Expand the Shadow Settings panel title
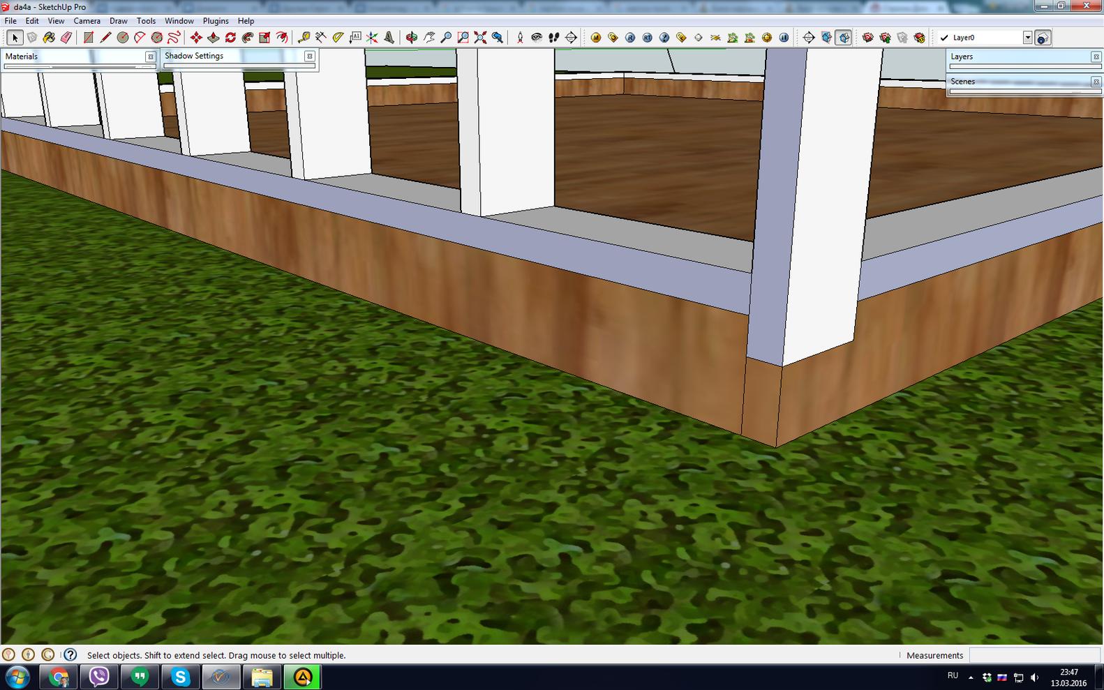 (194, 56)
